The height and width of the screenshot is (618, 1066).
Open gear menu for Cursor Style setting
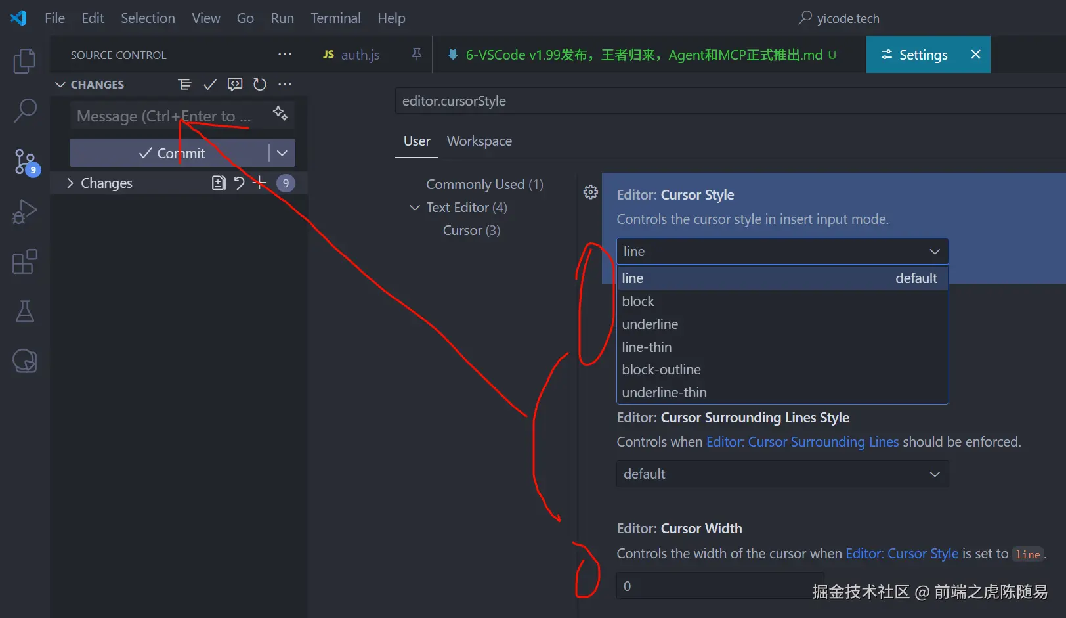click(591, 192)
